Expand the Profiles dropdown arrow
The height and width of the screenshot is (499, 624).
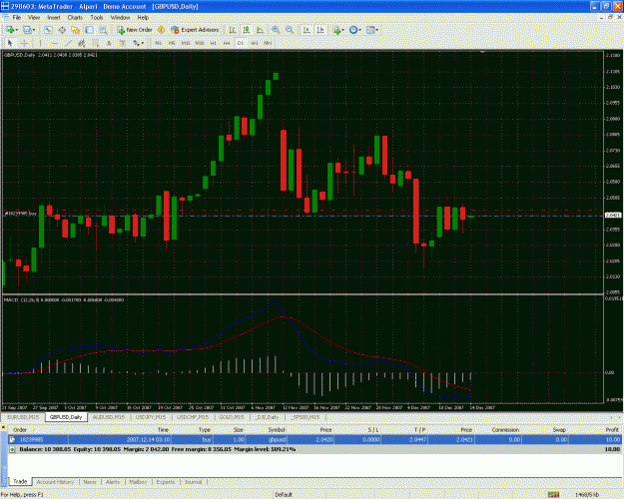34,30
